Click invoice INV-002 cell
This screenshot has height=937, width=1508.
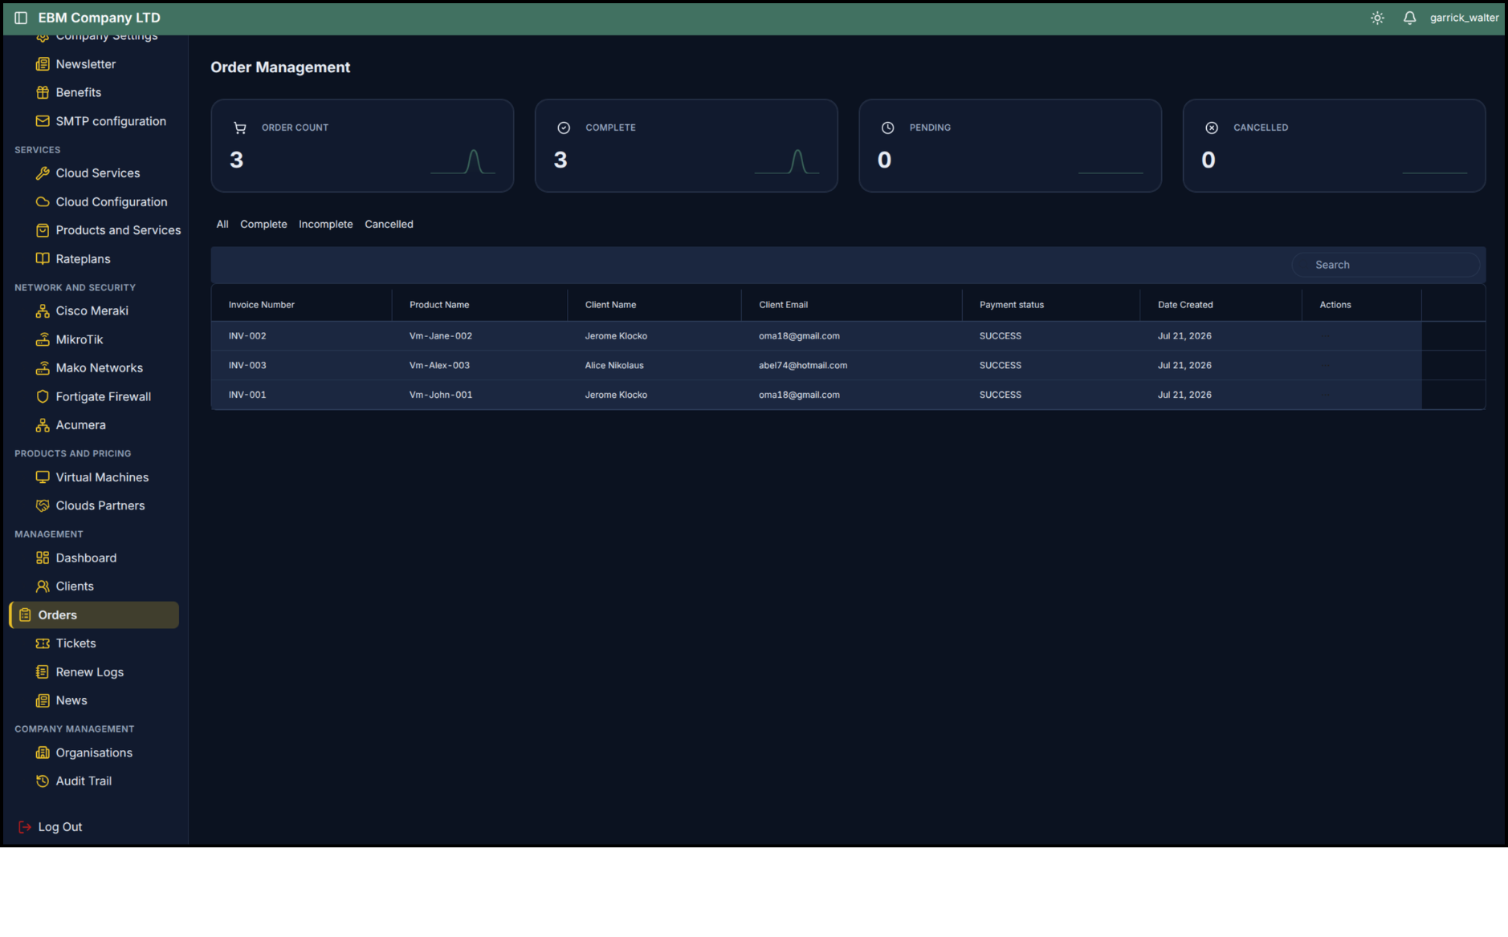tap(247, 336)
